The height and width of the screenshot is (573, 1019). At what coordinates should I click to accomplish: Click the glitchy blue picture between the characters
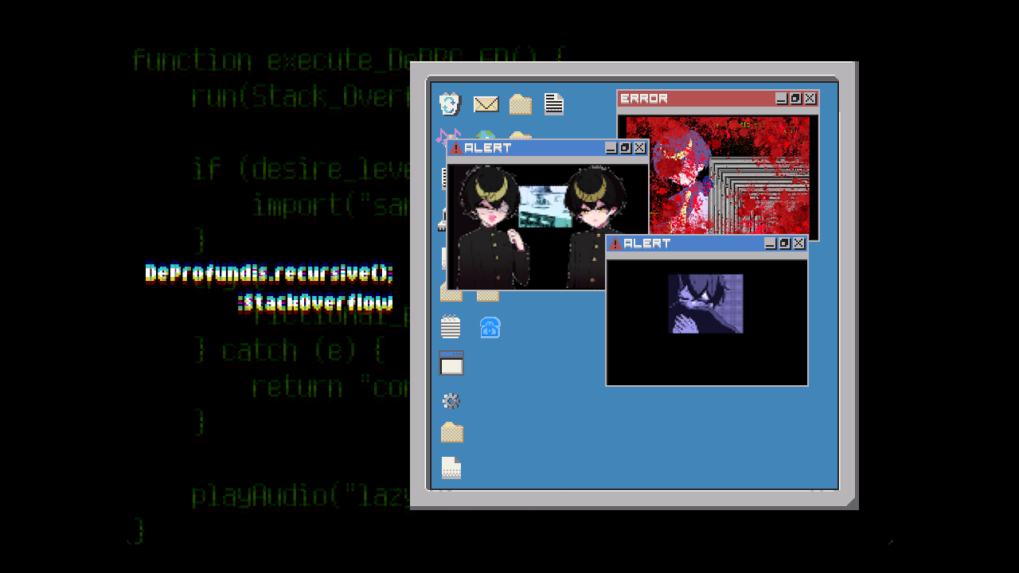point(545,207)
